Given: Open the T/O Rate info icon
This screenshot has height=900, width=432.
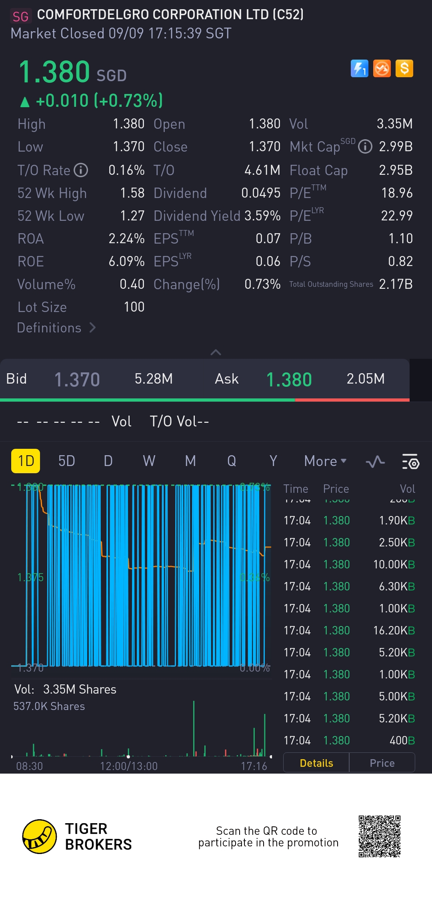Looking at the screenshot, I should 81,170.
